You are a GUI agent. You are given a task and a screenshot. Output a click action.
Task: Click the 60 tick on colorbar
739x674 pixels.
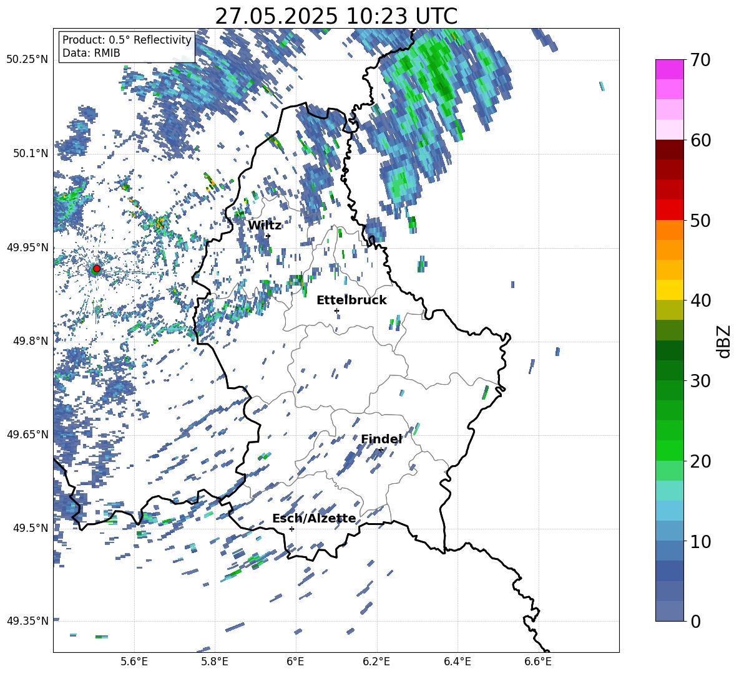(700, 140)
